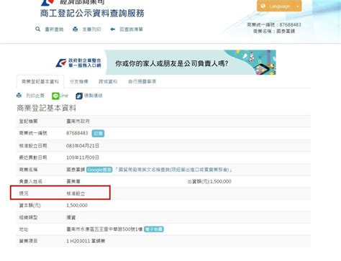341x261 pixels.
Task: Open the 跨域資料 tab
Action: 108,81
